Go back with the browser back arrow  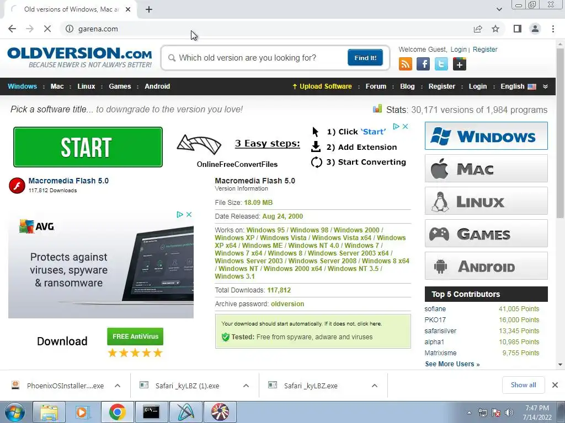tap(12, 29)
